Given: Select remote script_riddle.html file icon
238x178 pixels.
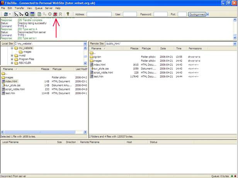Looking at the screenshot, I should tap(92, 73).
